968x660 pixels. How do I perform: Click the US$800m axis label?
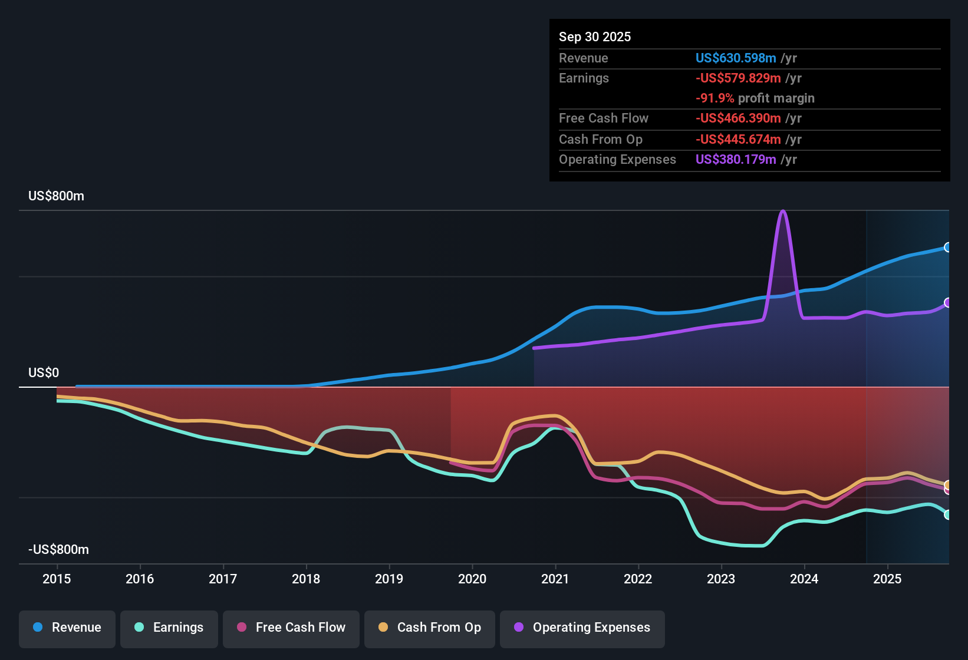tap(55, 196)
